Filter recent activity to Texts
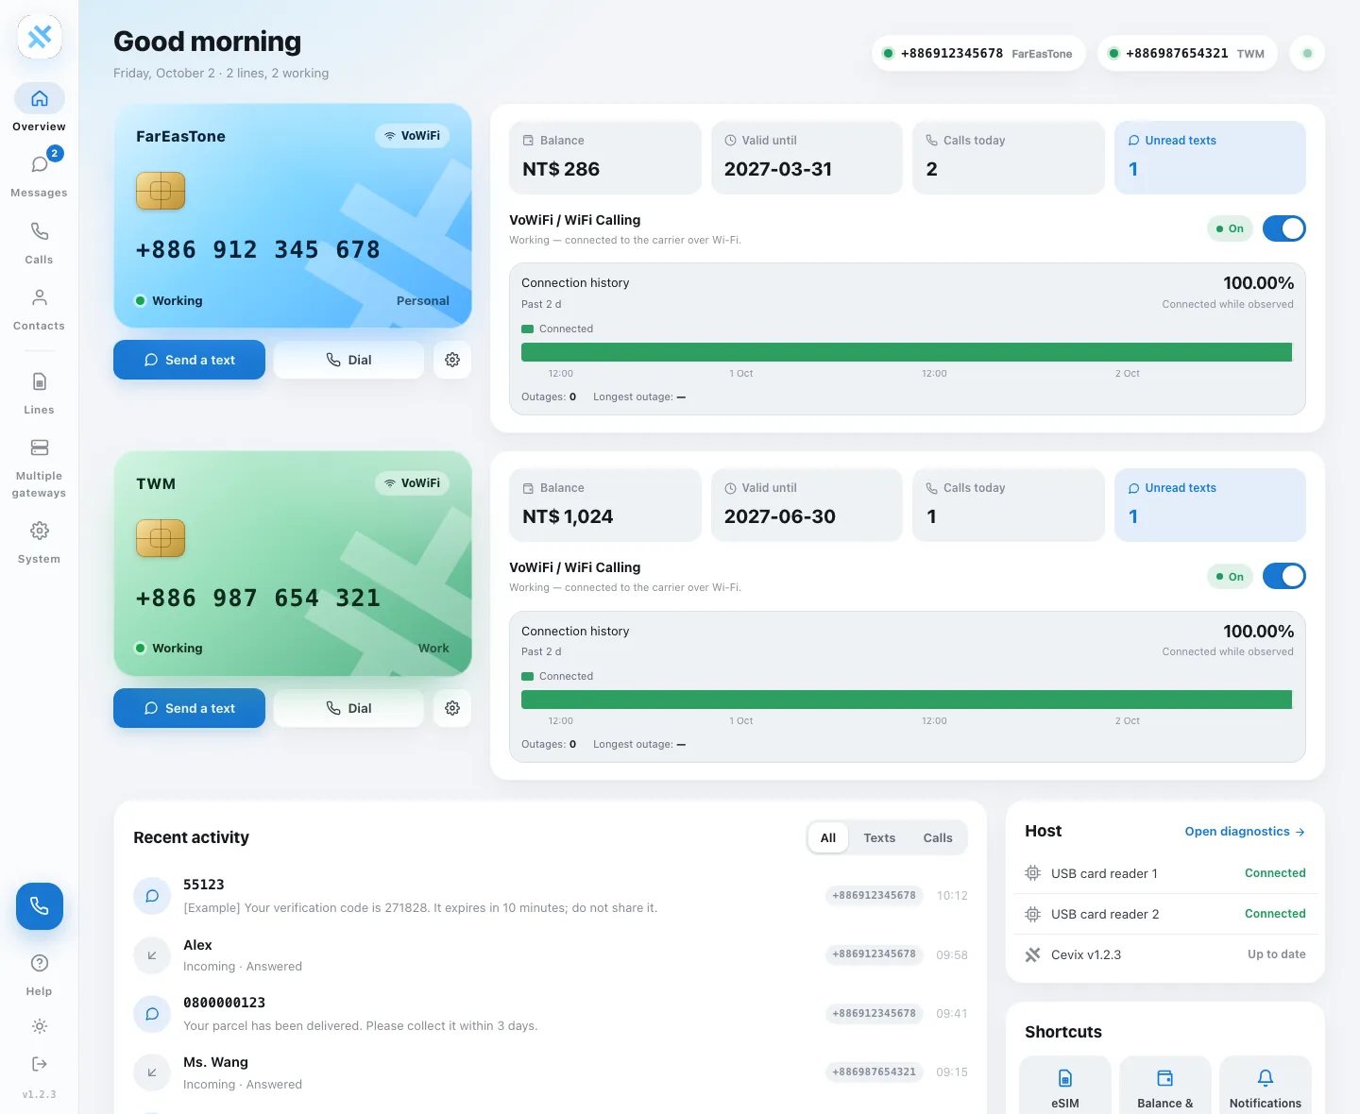 point(879,837)
